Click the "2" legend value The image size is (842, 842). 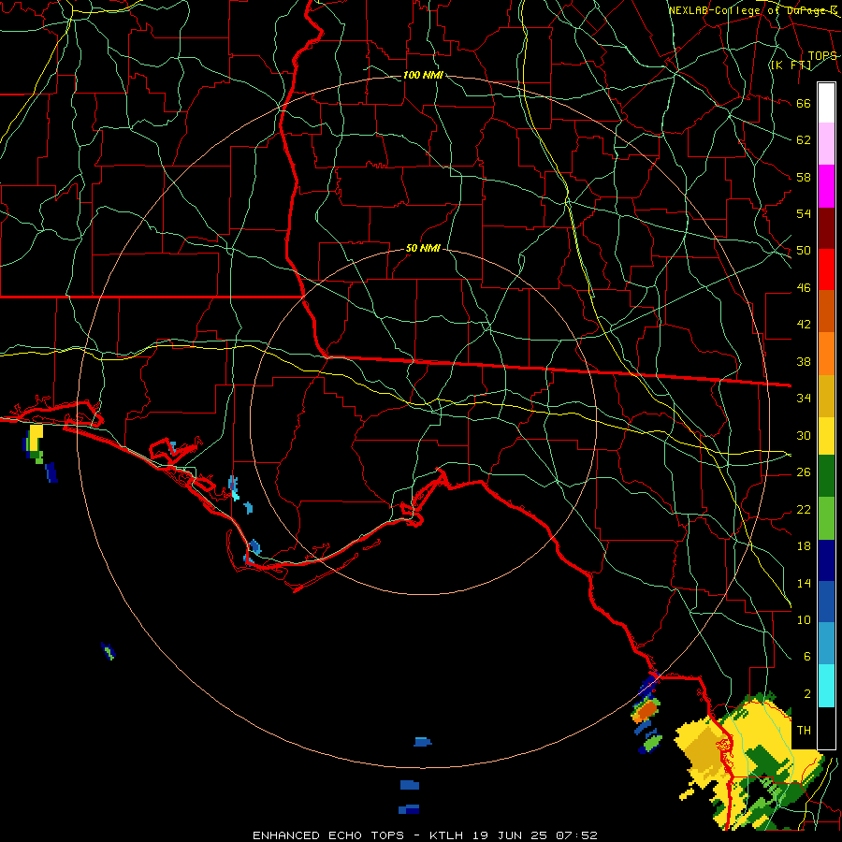pyautogui.click(x=806, y=694)
